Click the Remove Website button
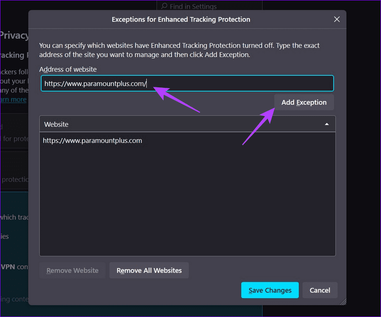The width and height of the screenshot is (381, 317). tap(72, 270)
